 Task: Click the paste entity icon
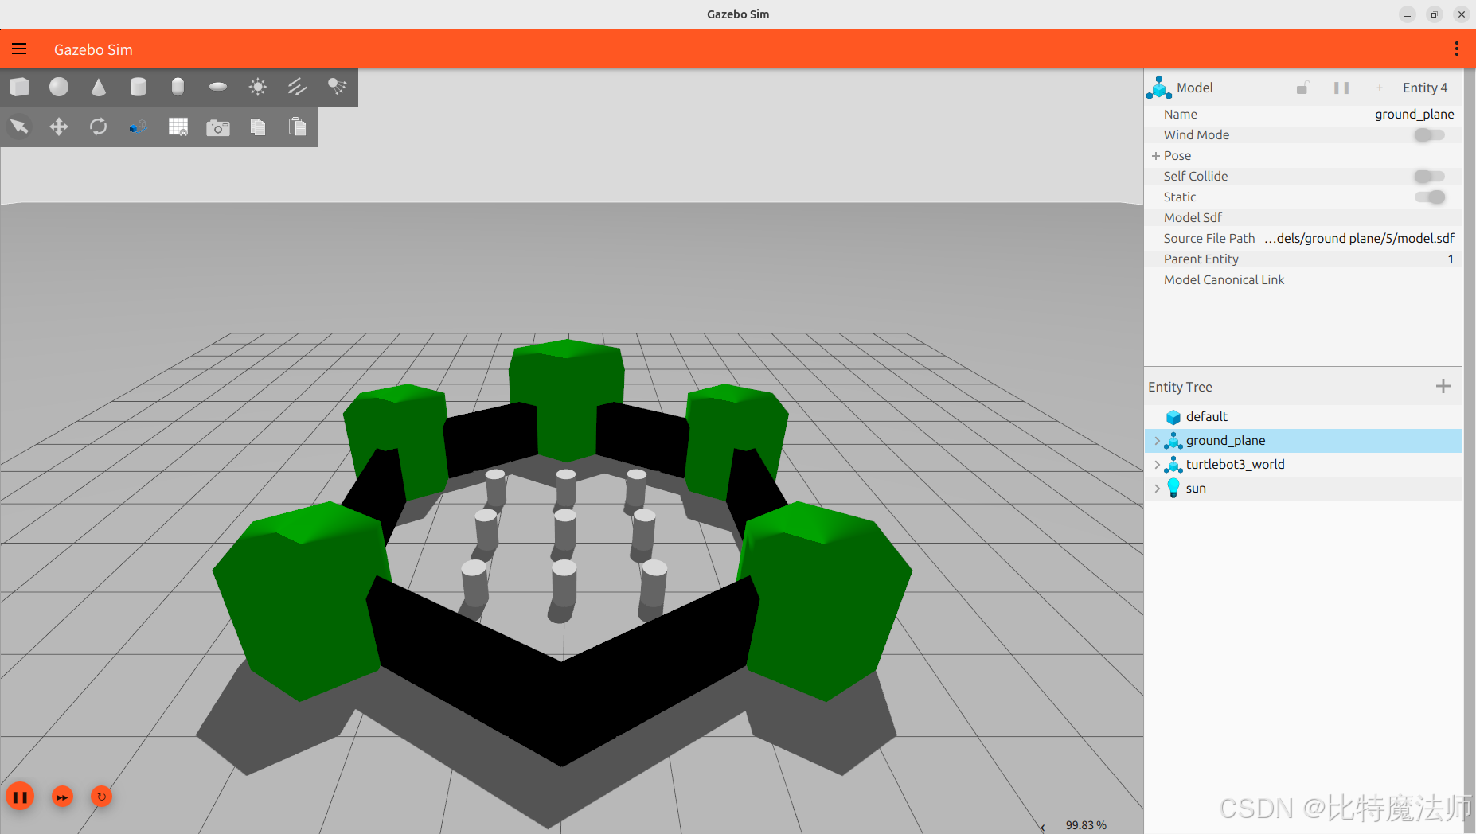coord(298,127)
